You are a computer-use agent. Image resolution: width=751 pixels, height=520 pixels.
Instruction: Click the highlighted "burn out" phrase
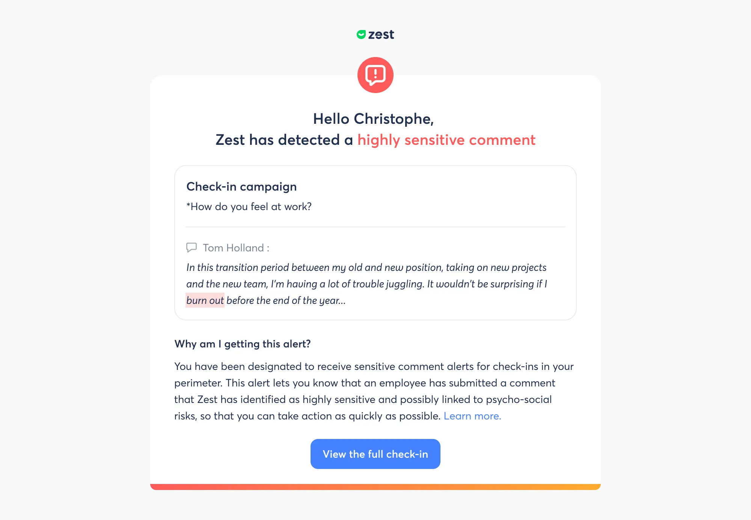pyautogui.click(x=205, y=300)
